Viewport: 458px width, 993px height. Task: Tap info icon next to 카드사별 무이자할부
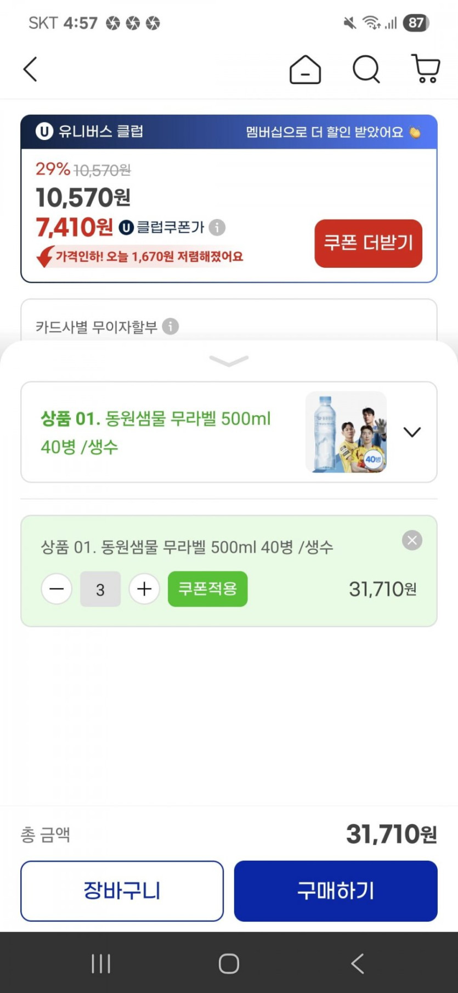[x=171, y=327]
